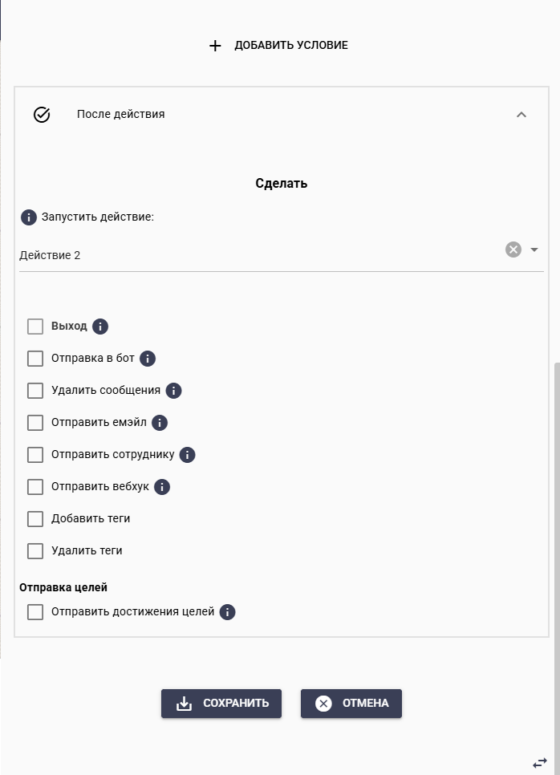Click the Сделать section title
The image size is (560, 775).
click(280, 183)
